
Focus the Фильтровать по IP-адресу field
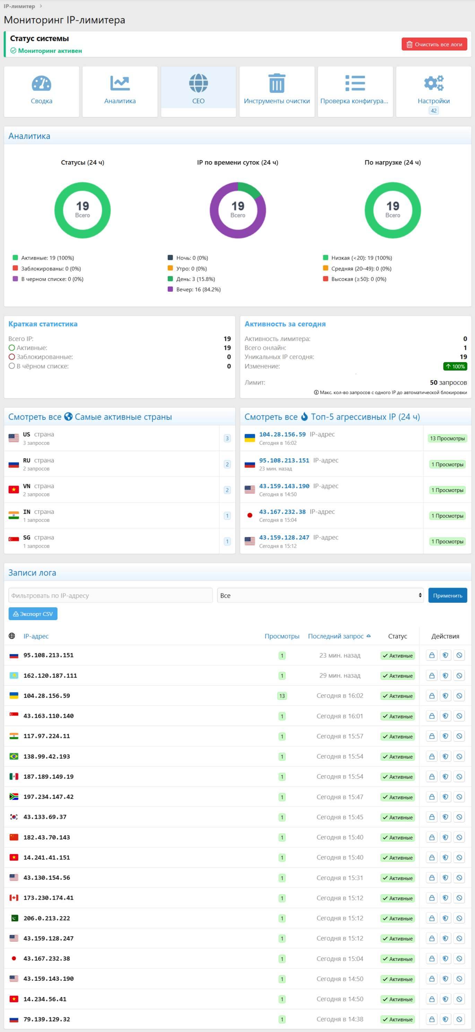point(111,595)
